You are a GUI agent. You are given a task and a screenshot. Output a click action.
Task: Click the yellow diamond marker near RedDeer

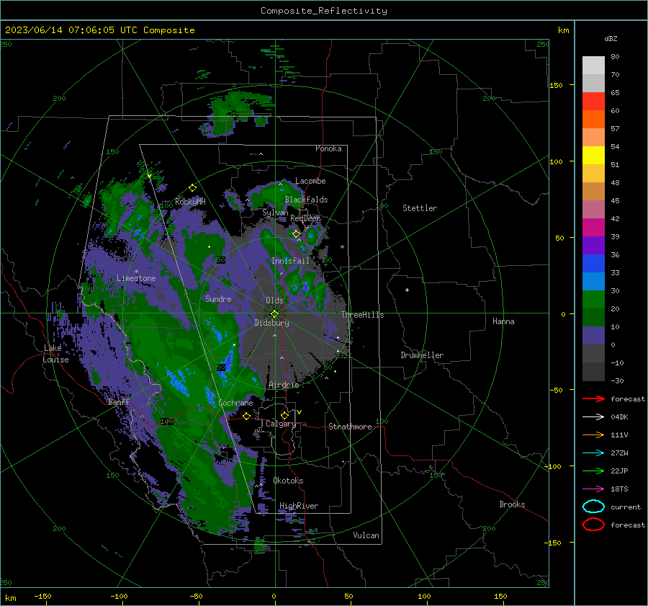pos(296,234)
